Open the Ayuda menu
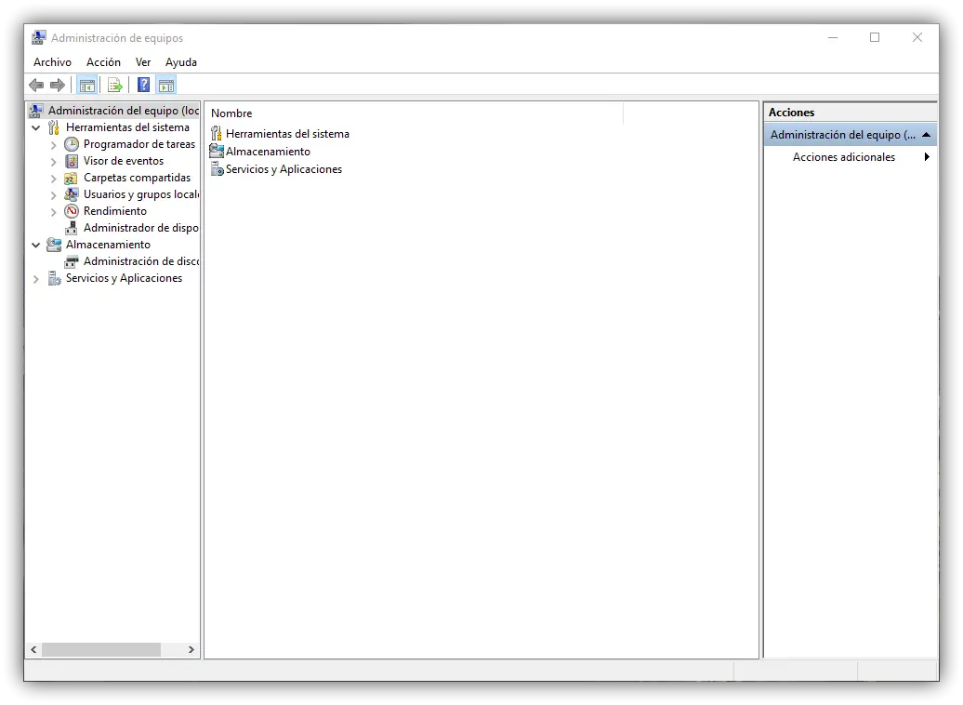This screenshot has height=705, width=963. click(x=181, y=62)
